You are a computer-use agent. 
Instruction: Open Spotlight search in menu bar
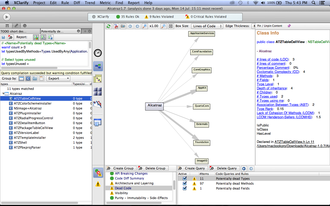[x=314, y=3]
